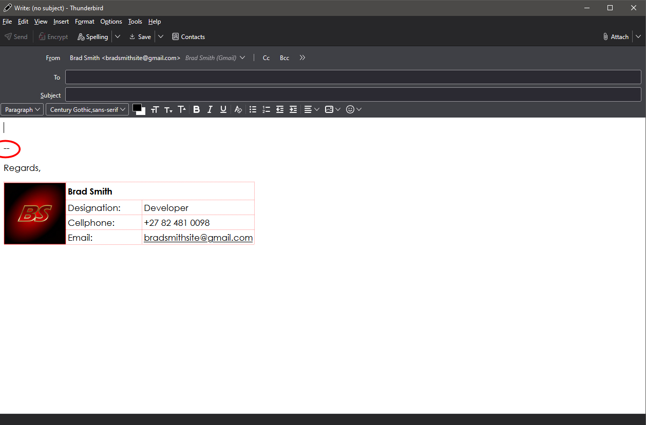This screenshot has height=425, width=646.
Task: Open the Options menu
Action: coord(111,22)
